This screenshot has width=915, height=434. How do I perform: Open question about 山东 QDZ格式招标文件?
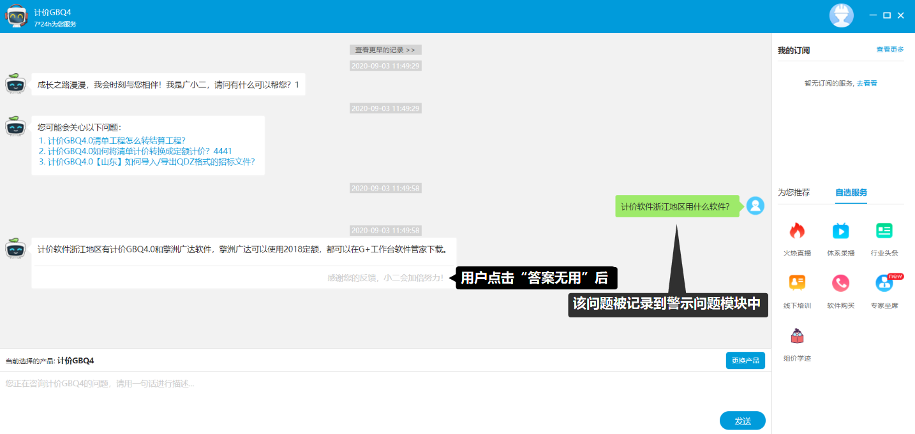point(147,161)
